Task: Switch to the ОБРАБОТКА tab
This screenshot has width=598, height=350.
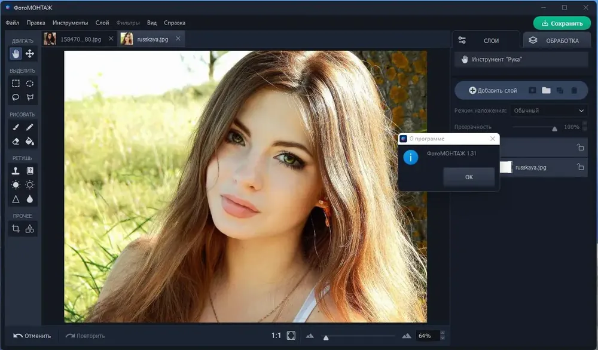Action: point(557,41)
